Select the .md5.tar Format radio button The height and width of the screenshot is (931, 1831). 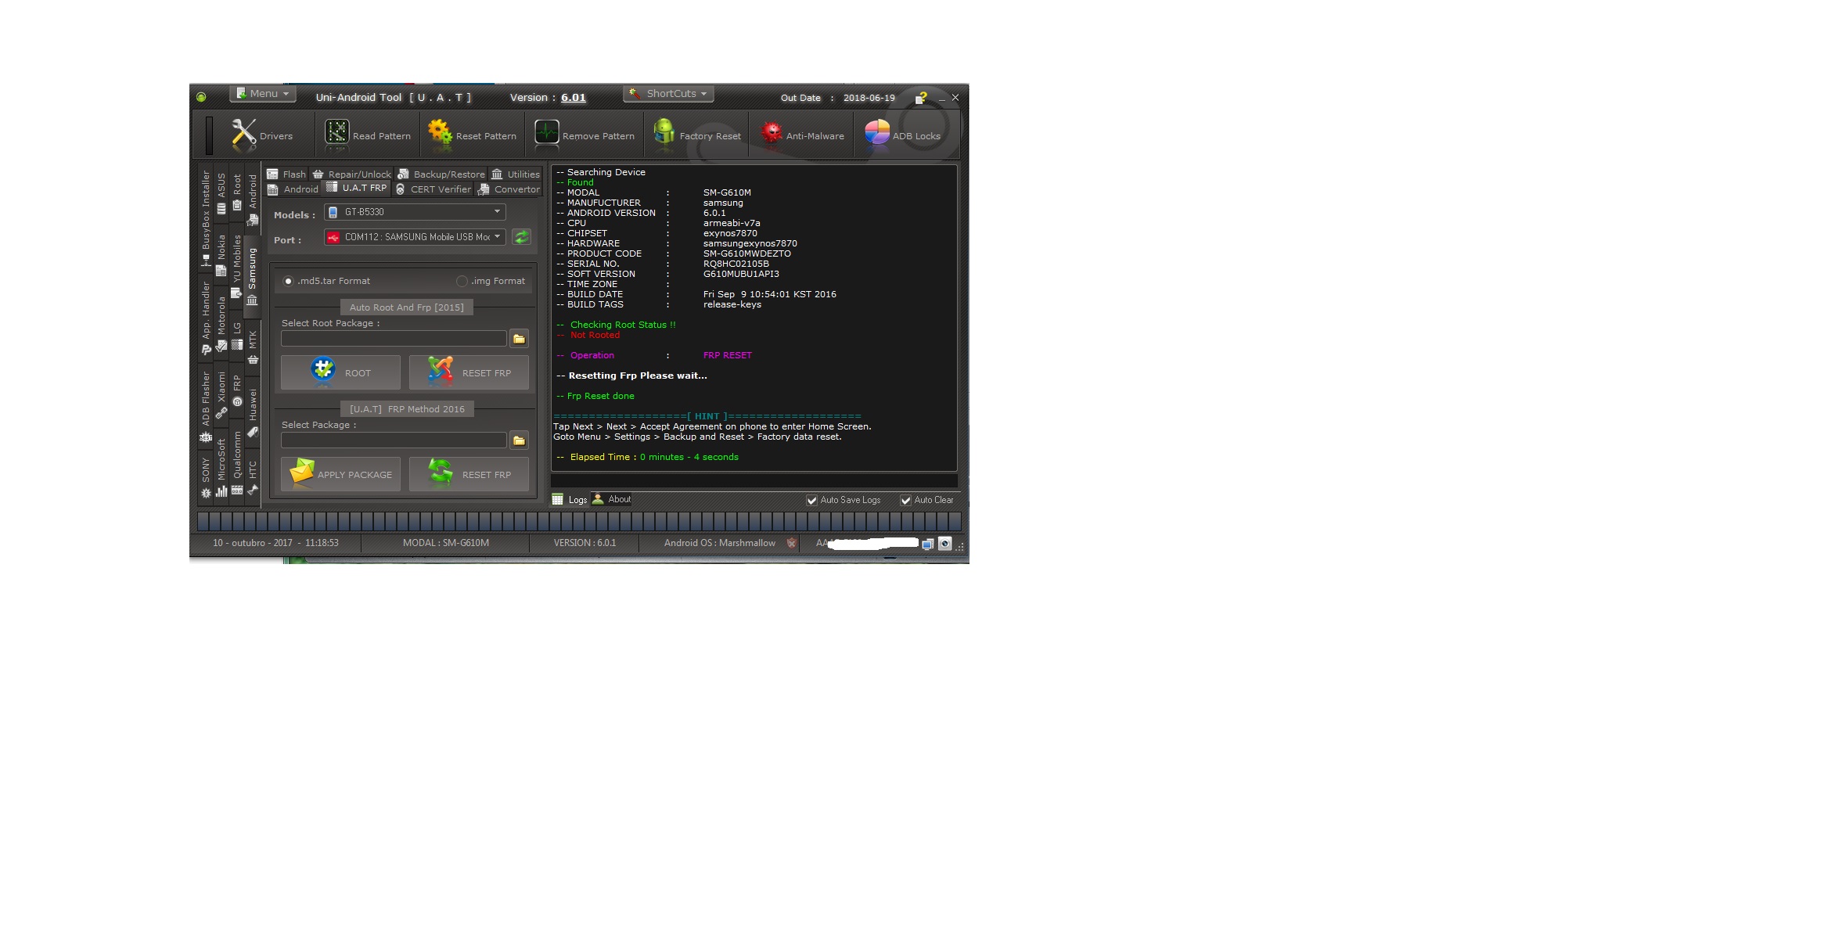point(289,281)
